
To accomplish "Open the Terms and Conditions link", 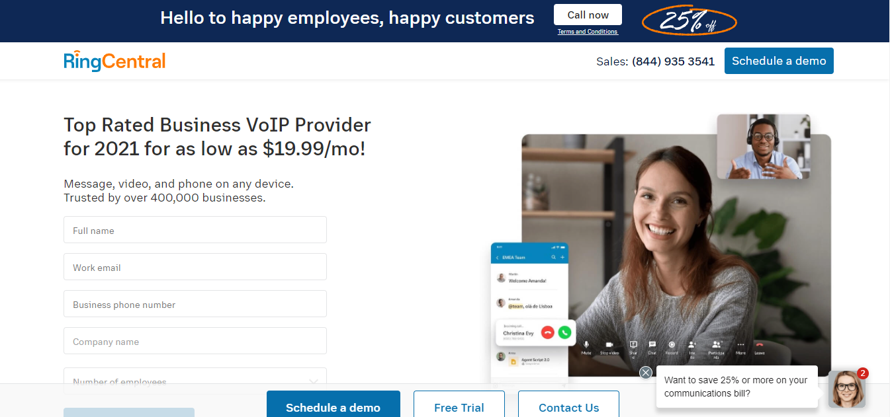I will coord(588,32).
